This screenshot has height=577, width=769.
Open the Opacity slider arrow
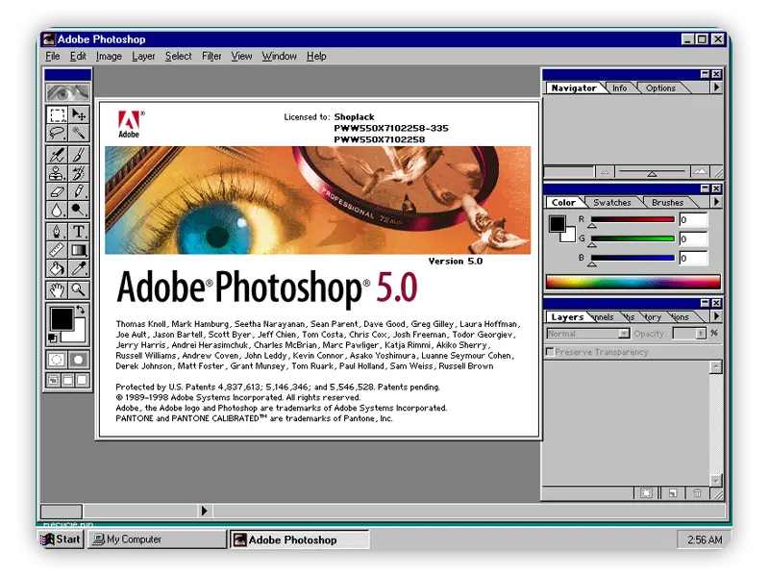click(x=701, y=334)
